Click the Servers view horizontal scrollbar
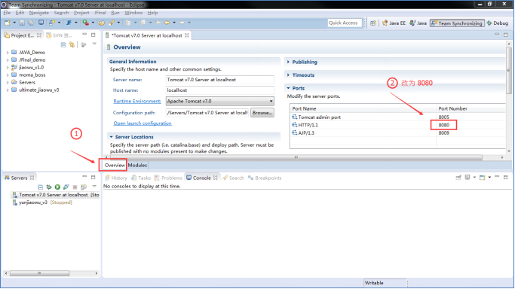This screenshot has width=515, height=289. click(39, 273)
